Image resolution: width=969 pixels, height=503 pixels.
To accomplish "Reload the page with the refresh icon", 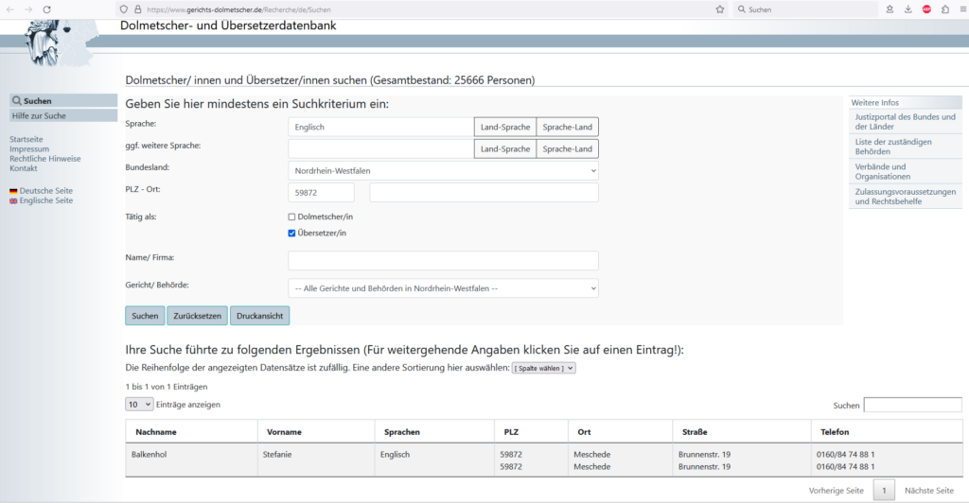I will coord(47,9).
